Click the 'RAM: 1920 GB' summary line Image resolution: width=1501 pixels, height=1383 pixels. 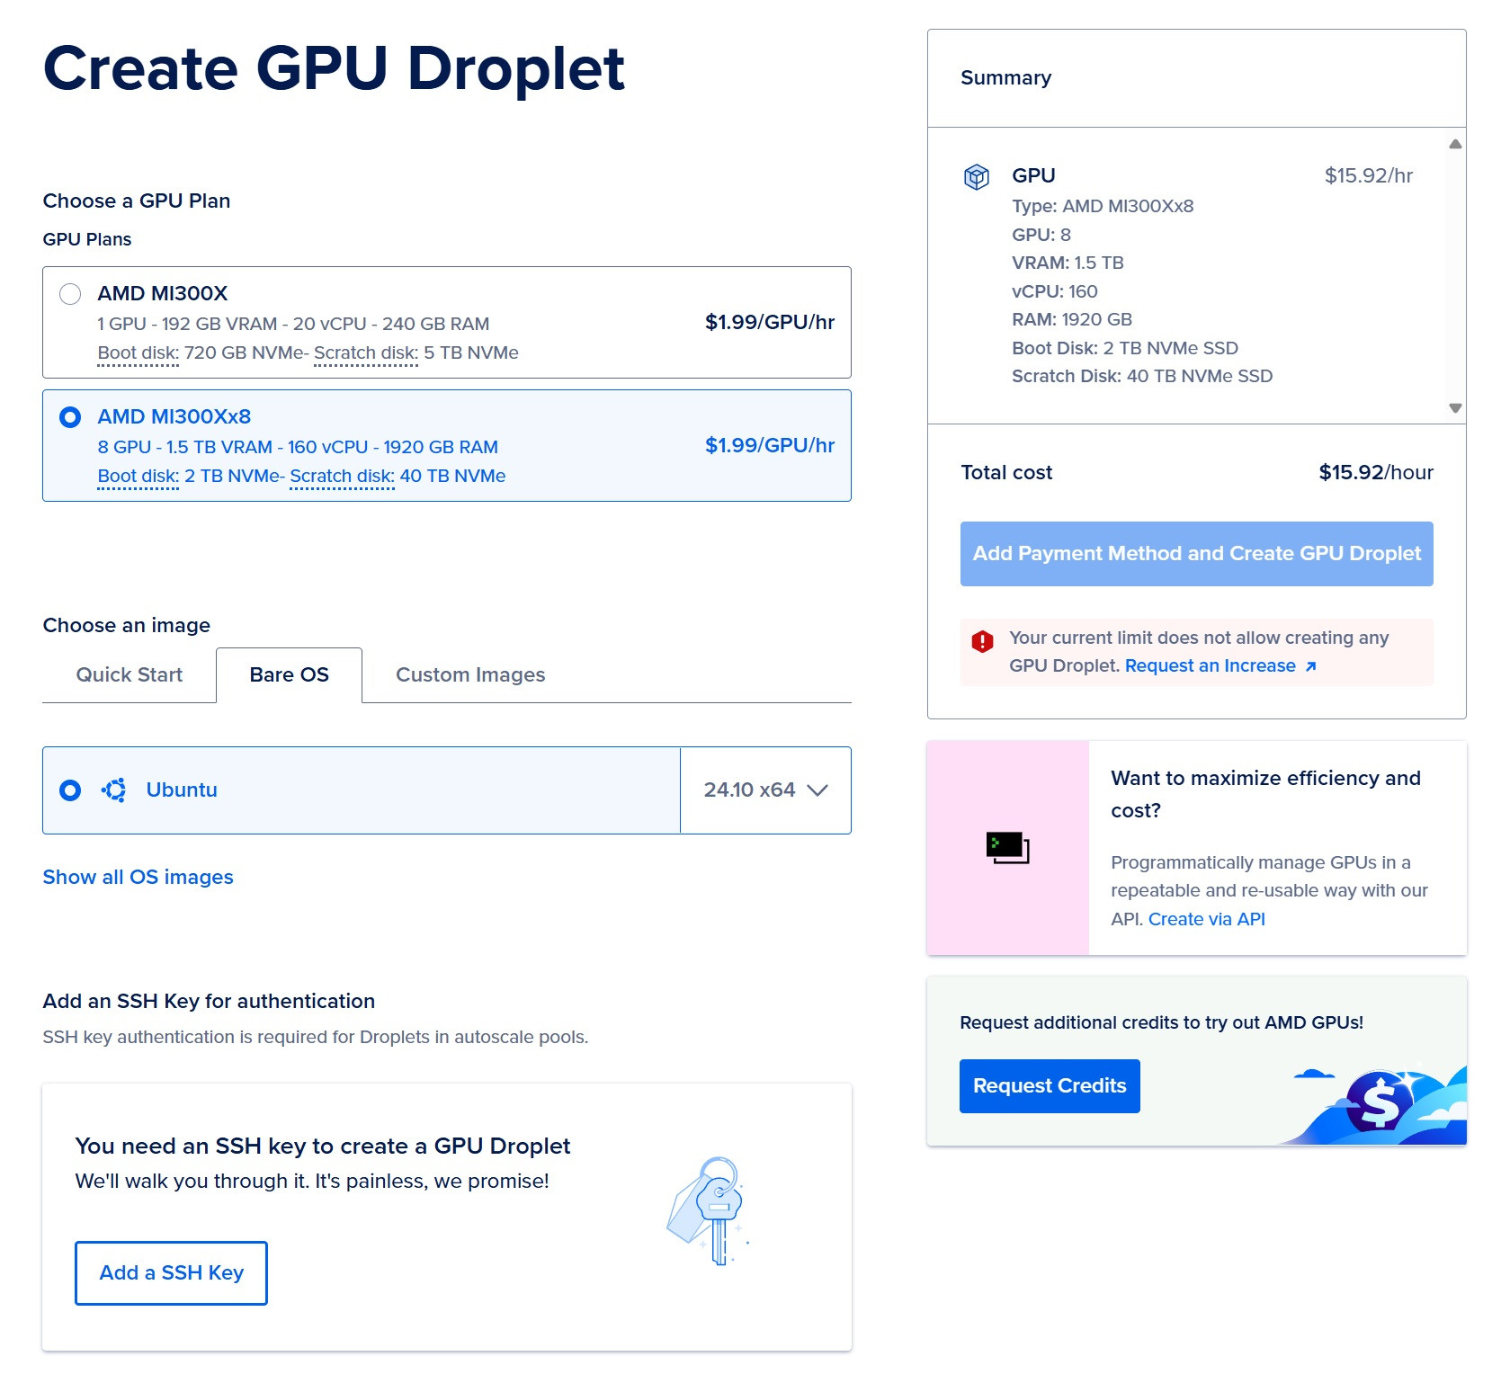1072,319
